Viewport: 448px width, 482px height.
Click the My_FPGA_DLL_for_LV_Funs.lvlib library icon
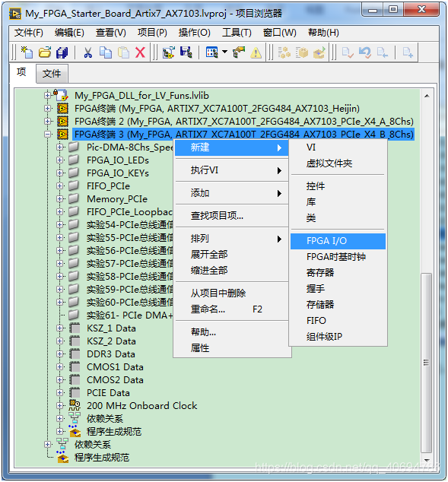click(x=61, y=95)
